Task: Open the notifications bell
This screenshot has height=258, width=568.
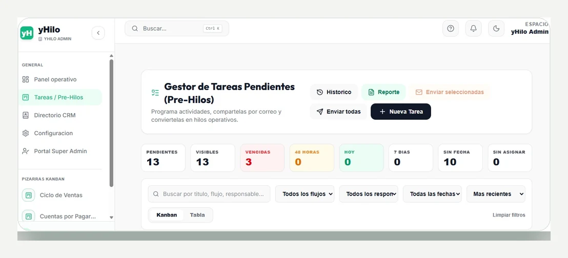Action: click(473, 29)
